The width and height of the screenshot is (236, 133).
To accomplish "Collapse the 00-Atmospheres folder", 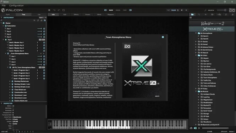I will point(196,33).
